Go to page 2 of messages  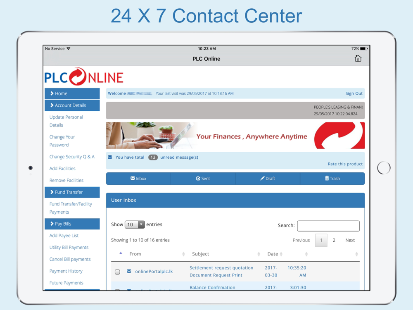[334, 240]
